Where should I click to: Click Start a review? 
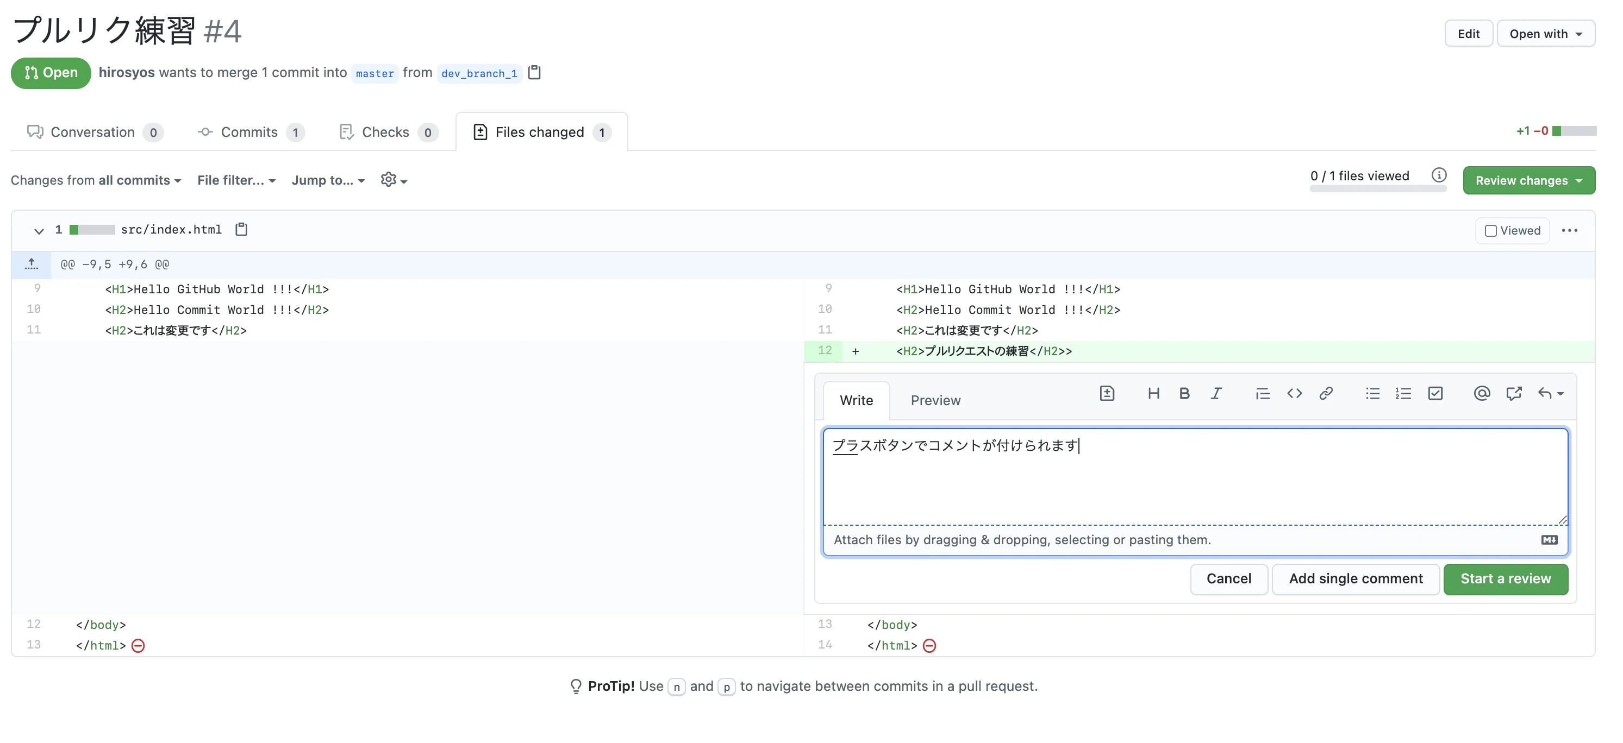[1505, 578]
